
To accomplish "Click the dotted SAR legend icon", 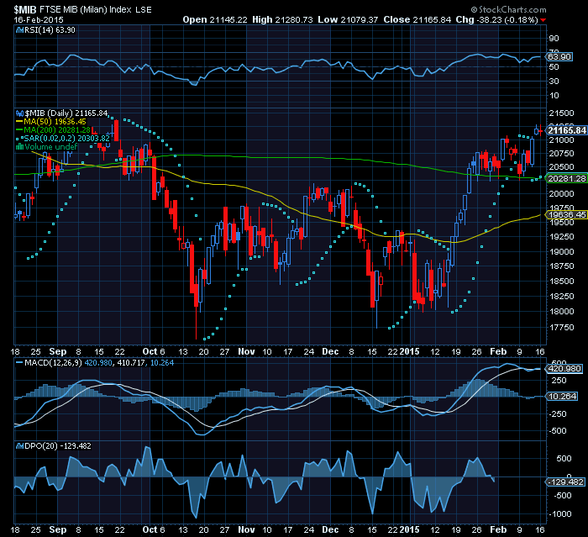I will click(x=19, y=138).
